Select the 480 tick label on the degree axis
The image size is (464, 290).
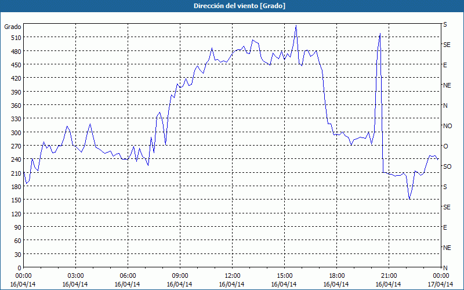(16, 51)
